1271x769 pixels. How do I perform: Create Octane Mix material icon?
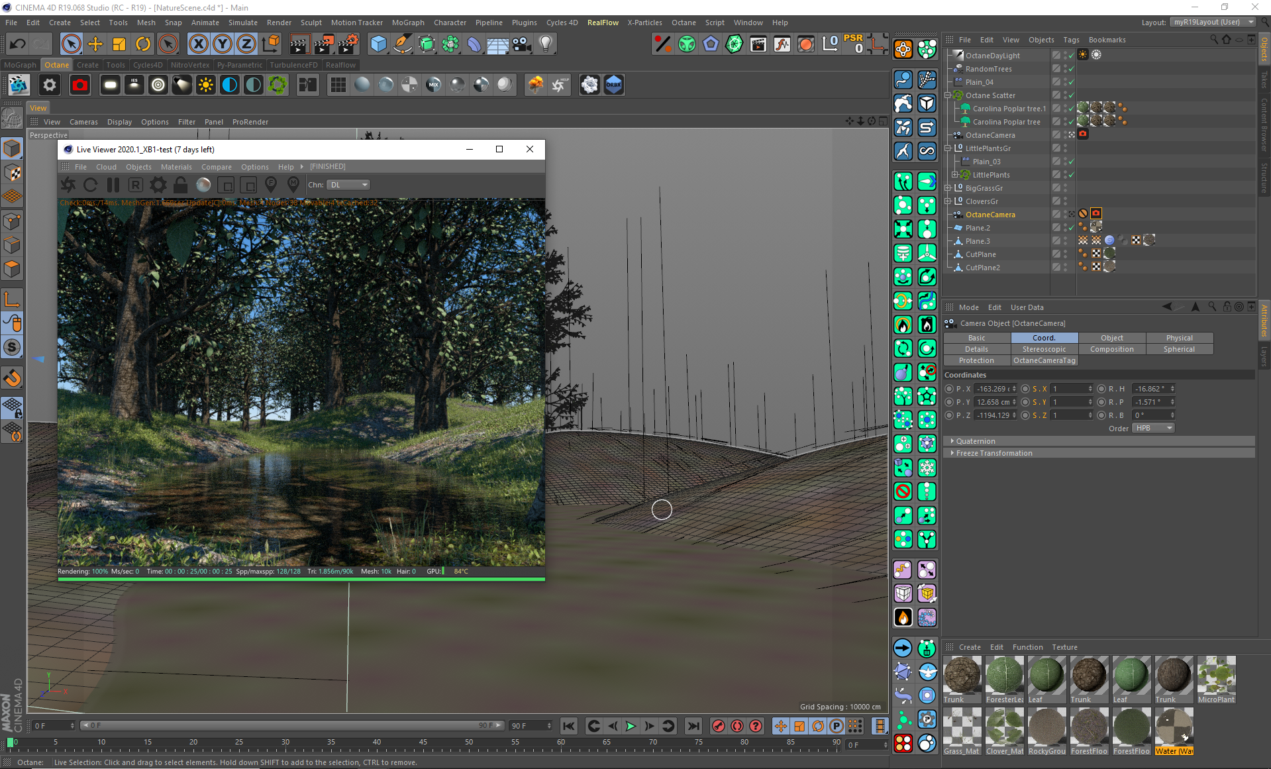[x=434, y=85]
